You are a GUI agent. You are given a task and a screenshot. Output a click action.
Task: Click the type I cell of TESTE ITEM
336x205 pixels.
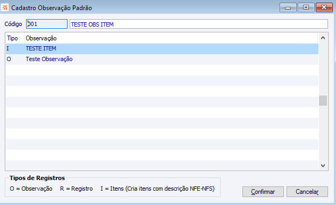click(15, 49)
